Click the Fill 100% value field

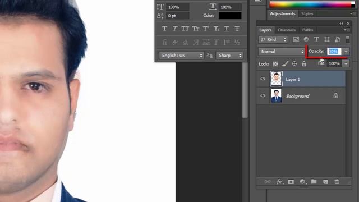[334, 63]
